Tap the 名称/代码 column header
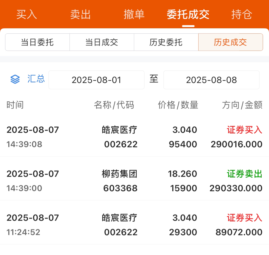 click(114, 105)
